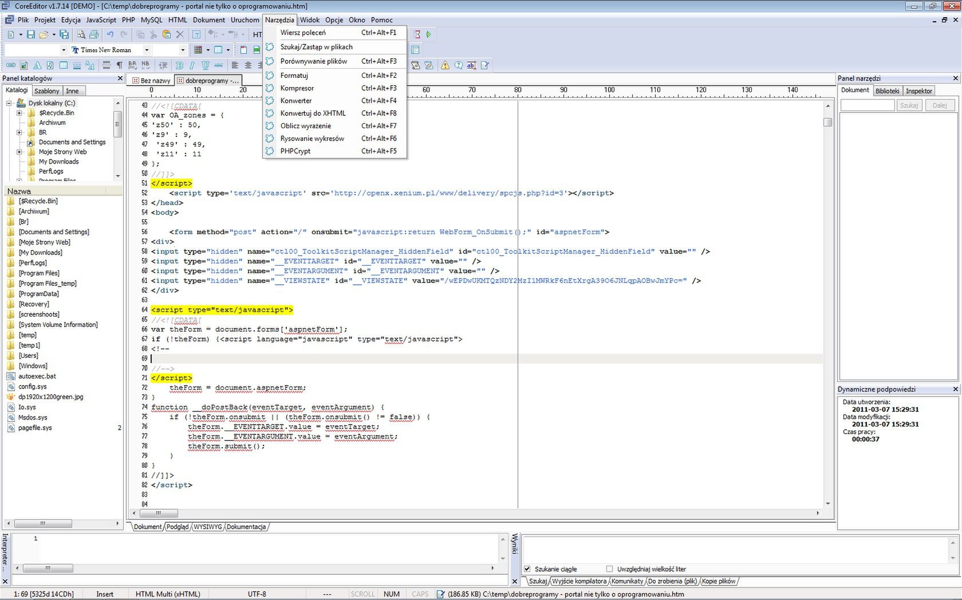Switch to the WYSIWYG view tab
This screenshot has height=600, width=962.
(x=208, y=527)
